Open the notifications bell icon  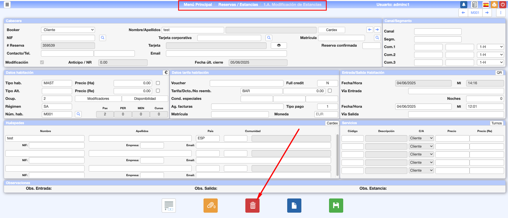click(464, 5)
